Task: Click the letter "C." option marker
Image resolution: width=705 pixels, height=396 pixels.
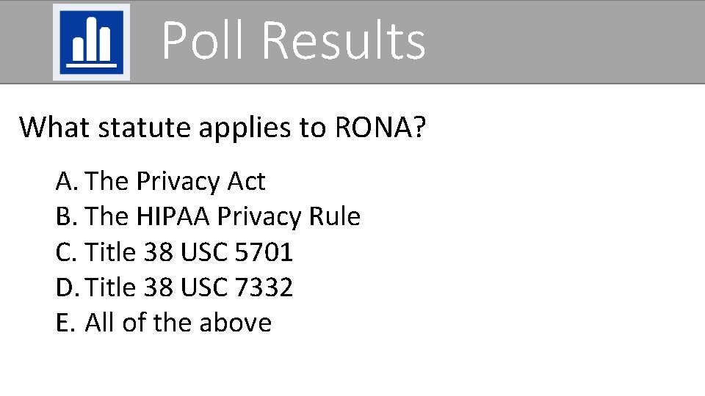Action: pyautogui.click(x=67, y=252)
